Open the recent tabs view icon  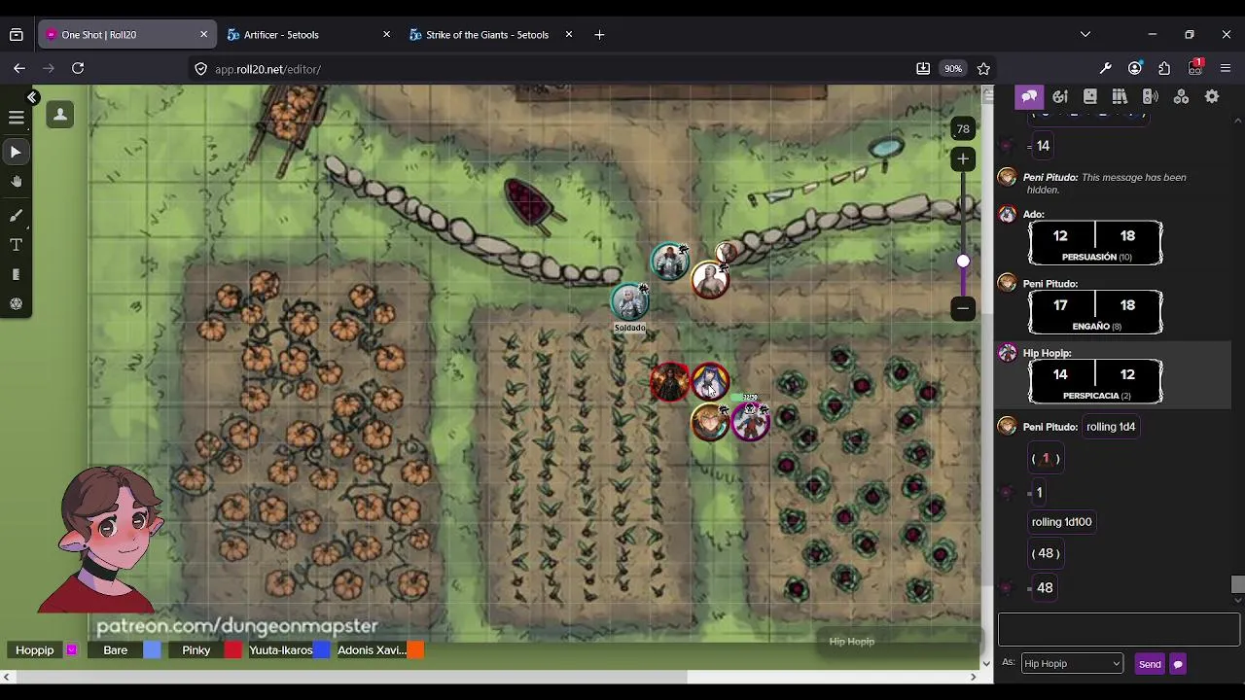[x=17, y=35]
